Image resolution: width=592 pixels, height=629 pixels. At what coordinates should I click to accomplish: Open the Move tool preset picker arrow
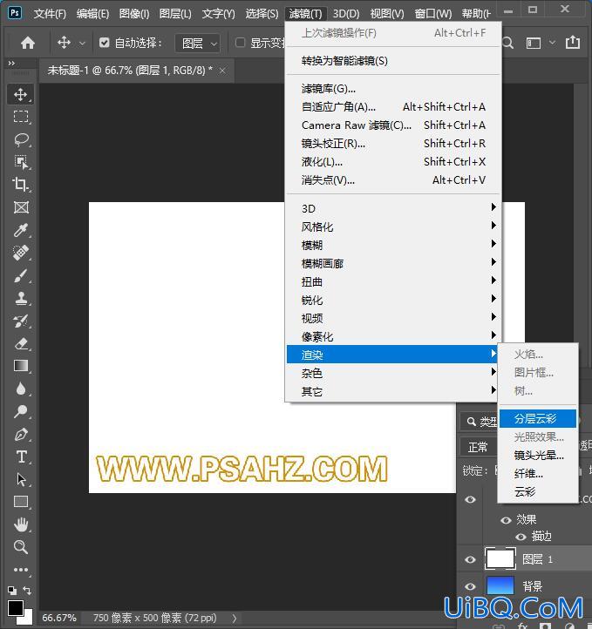(82, 43)
